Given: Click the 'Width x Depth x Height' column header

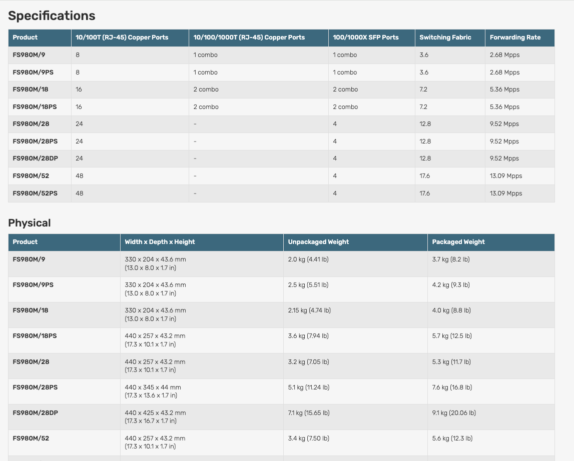Looking at the screenshot, I should 160,242.
